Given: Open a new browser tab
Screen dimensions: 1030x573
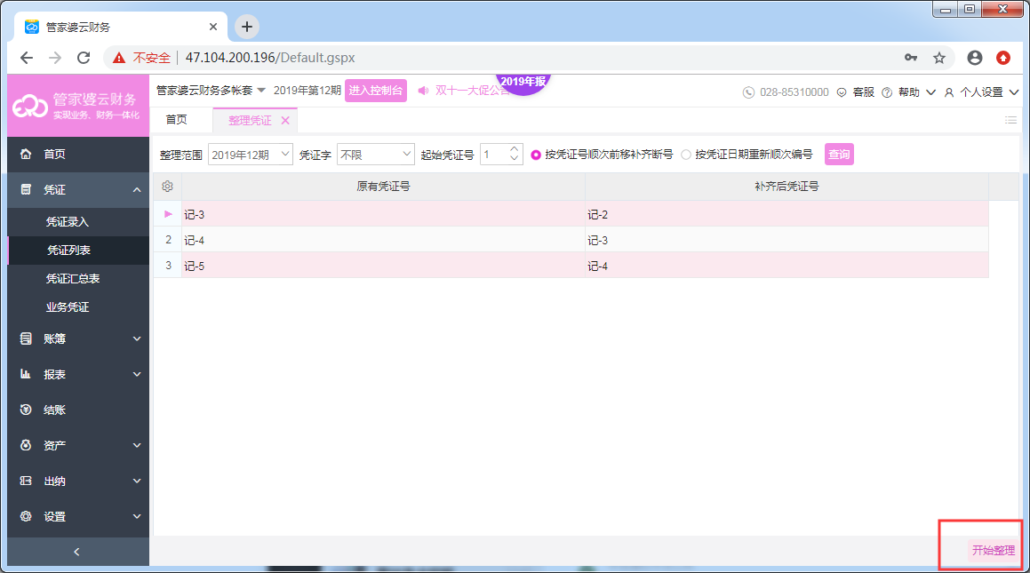Looking at the screenshot, I should (x=247, y=27).
